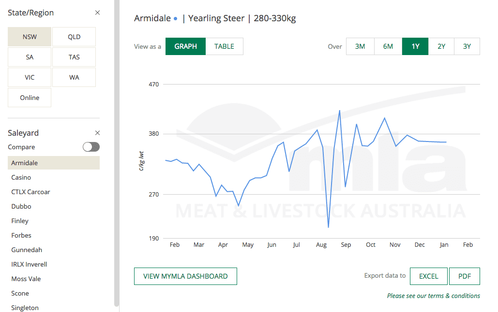Click the 'Aug' x-axis label
The height and width of the screenshot is (312, 498).
point(321,245)
